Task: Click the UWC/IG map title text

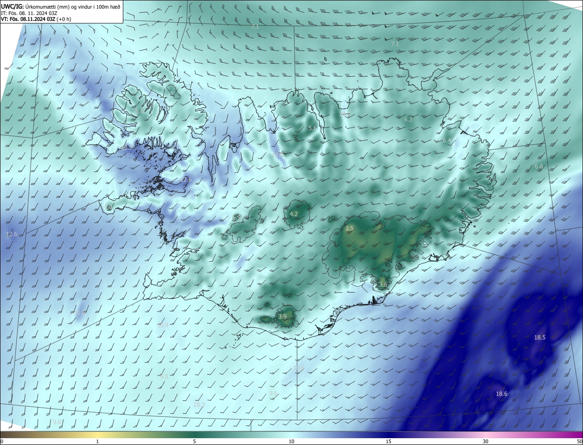Action: (x=60, y=6)
